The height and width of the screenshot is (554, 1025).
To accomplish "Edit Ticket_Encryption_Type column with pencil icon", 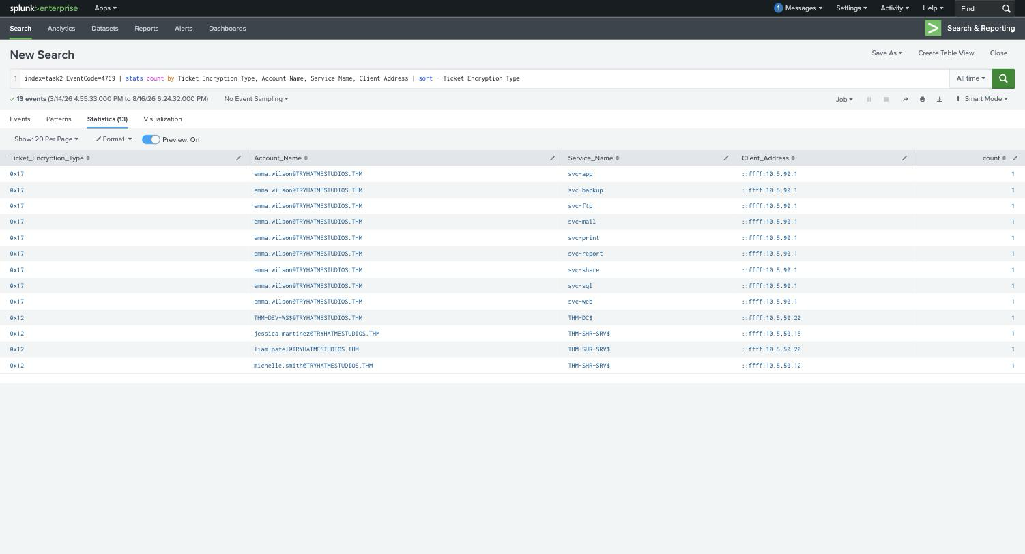I will point(238,158).
